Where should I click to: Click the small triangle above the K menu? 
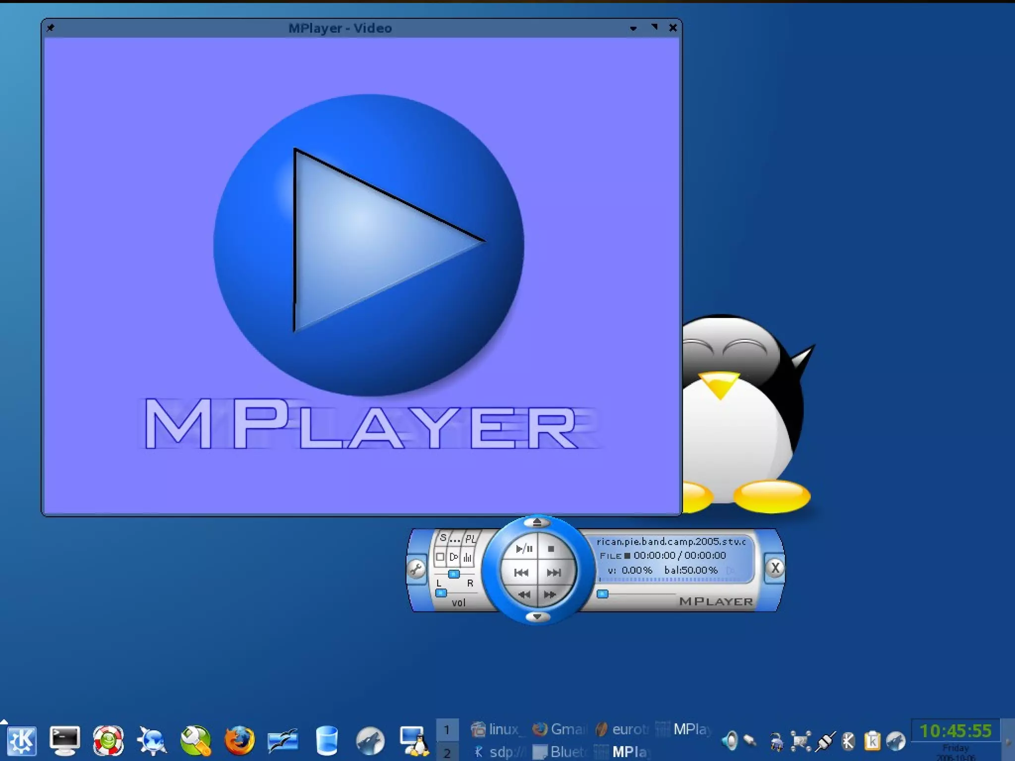point(4,721)
